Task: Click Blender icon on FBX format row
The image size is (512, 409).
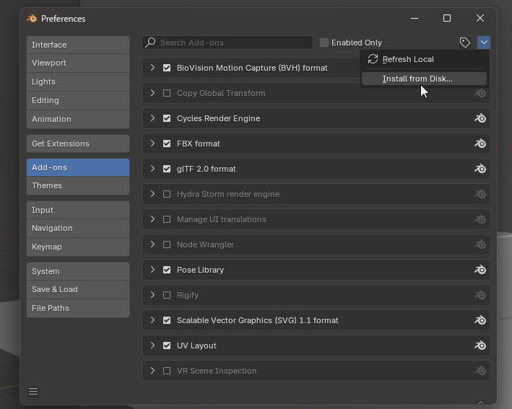Action: [480, 144]
